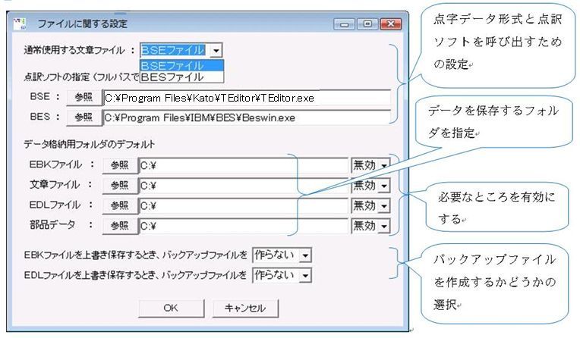Open the 通常使用する文章ファイル dropdown arrow
Viewport: 580px width, 338px height.
(216, 50)
